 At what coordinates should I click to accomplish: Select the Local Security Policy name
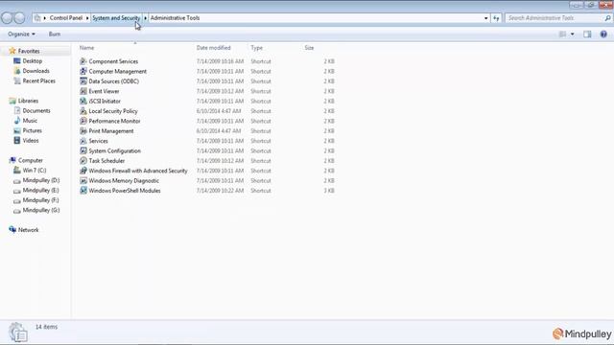point(113,111)
